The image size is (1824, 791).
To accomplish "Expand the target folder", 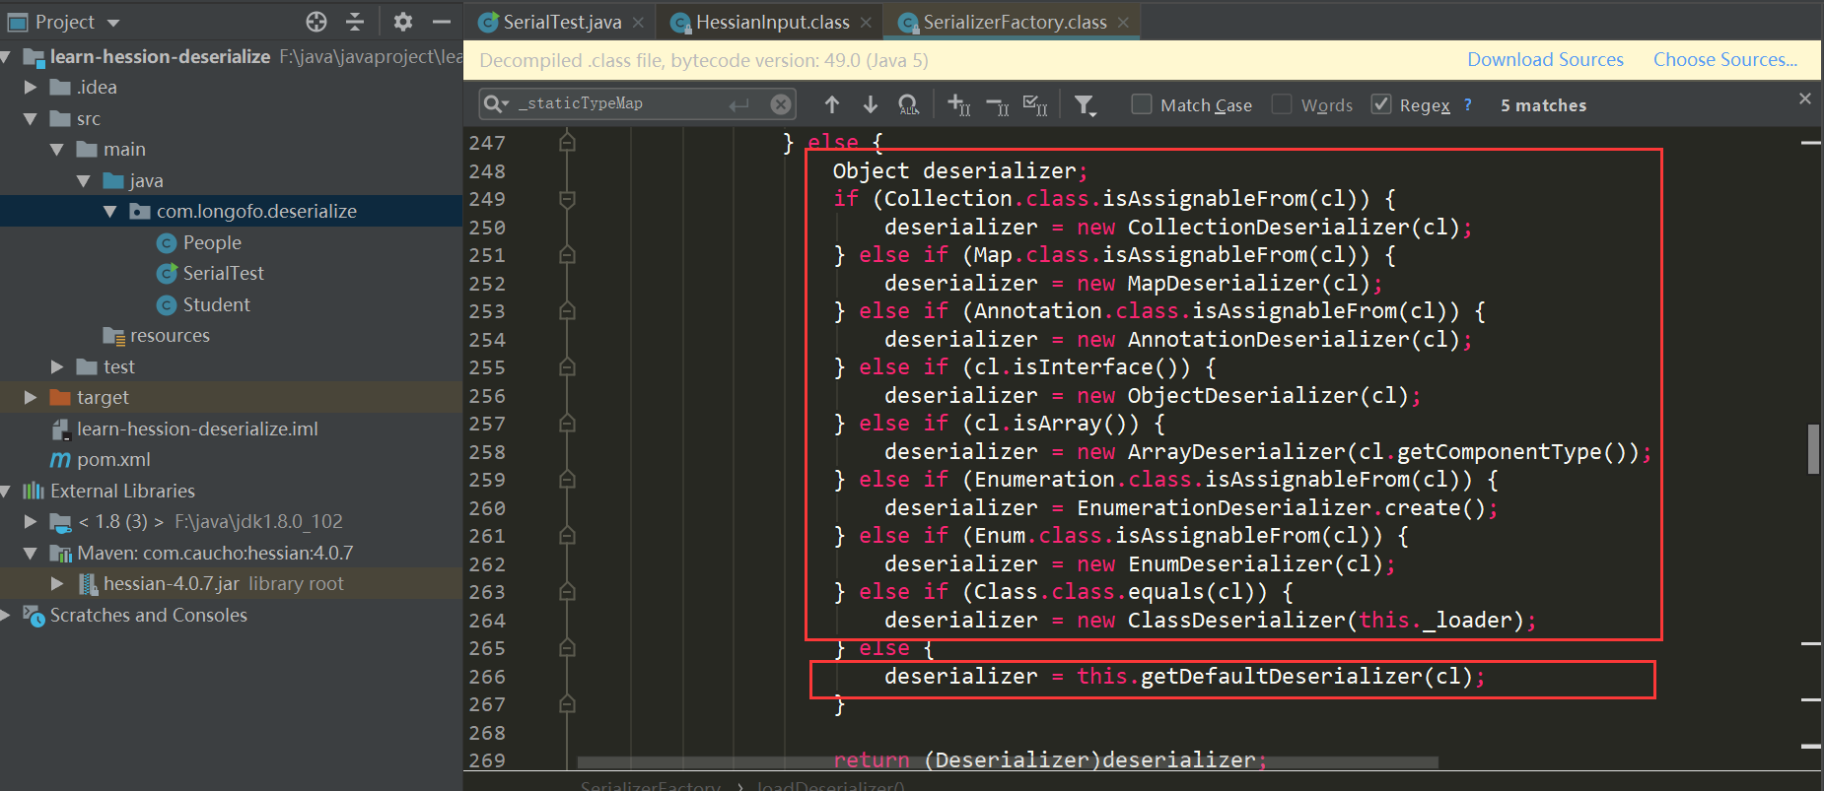I will coord(31,398).
